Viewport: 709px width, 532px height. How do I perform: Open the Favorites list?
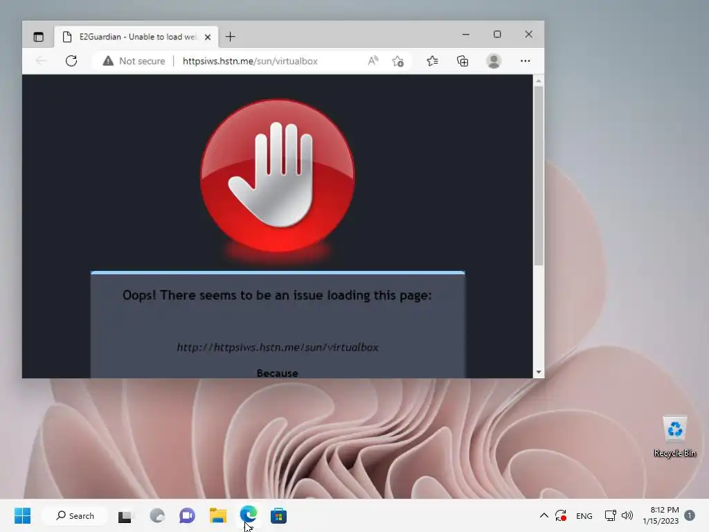[x=432, y=61]
